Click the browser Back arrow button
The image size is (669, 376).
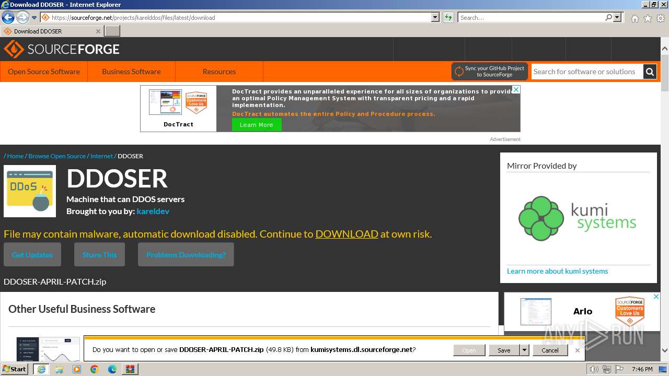click(8, 17)
